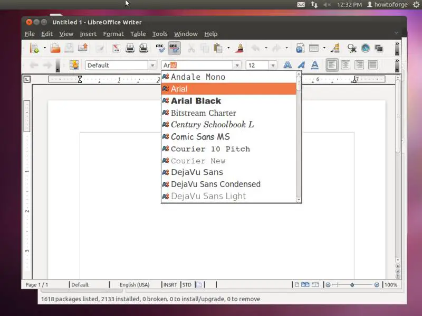Click the document modified indicator in status bar
The image size is (422, 316).
(199, 285)
